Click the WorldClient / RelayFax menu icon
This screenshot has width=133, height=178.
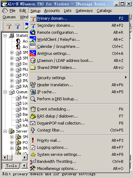[33, 39]
